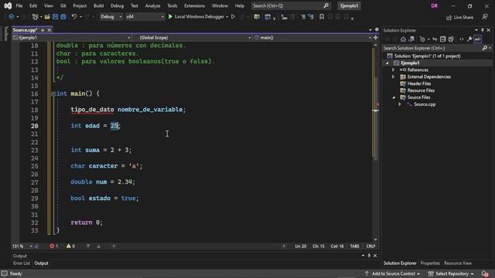The height and width of the screenshot is (278, 495).
Task: Pin the Solution Explorer panel
Action: point(483,30)
